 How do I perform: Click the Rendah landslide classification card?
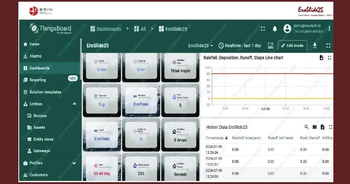click(x=180, y=167)
